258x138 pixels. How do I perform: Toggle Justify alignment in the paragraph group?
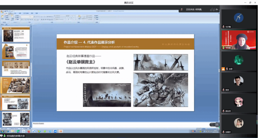48,19
